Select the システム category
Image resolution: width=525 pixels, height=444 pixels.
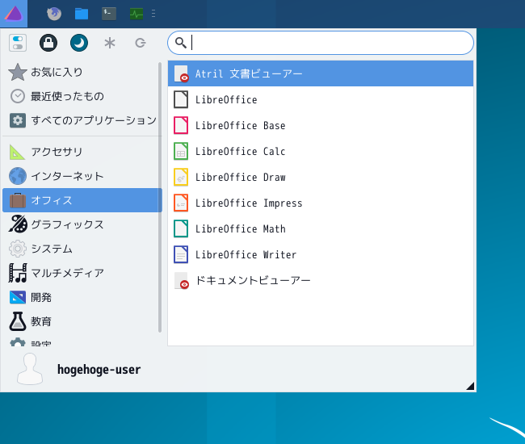(82, 249)
